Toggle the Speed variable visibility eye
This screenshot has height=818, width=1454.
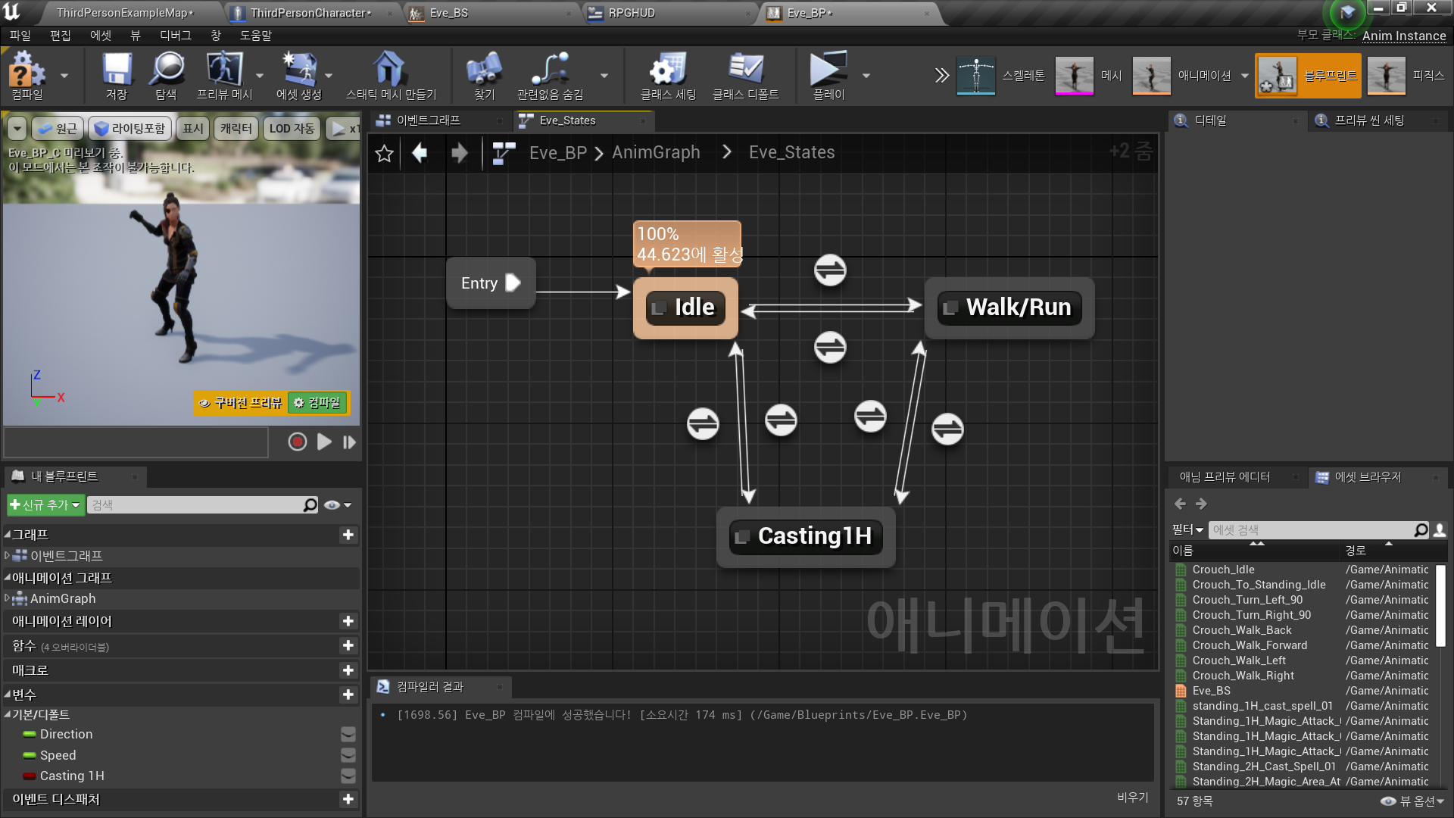(348, 755)
